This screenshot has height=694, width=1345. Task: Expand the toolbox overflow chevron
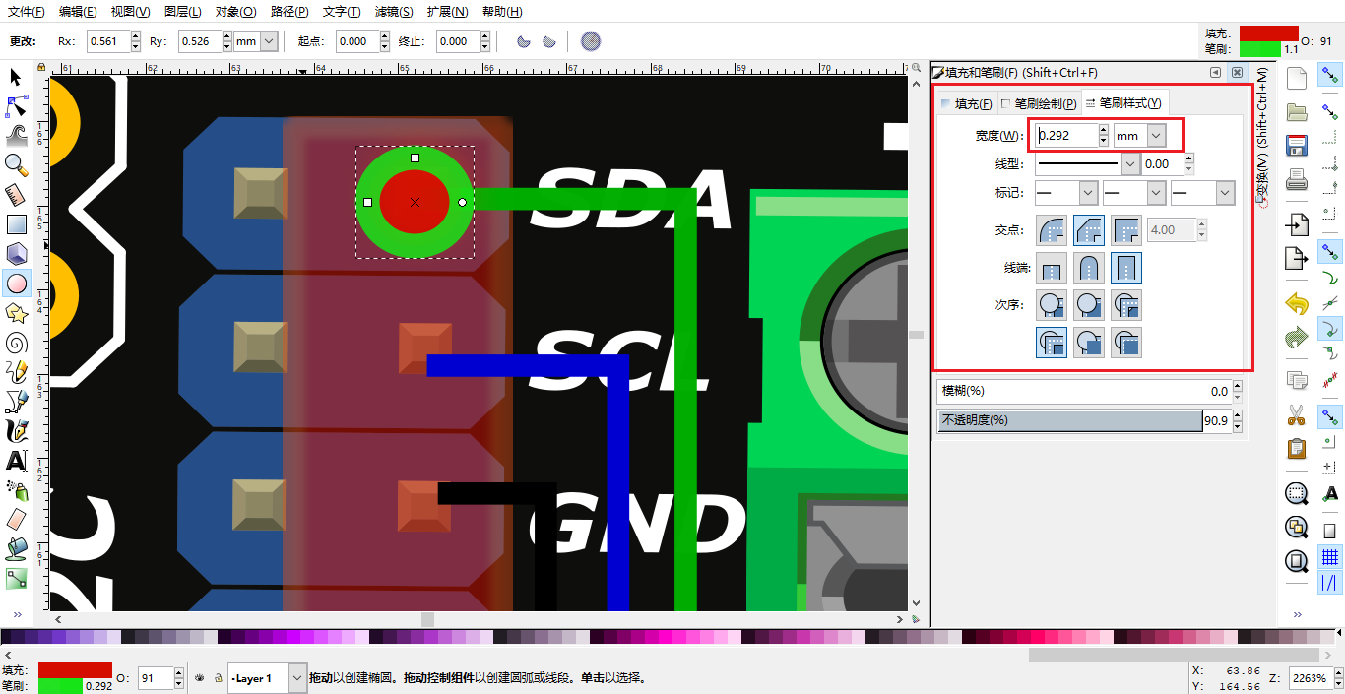click(x=17, y=614)
